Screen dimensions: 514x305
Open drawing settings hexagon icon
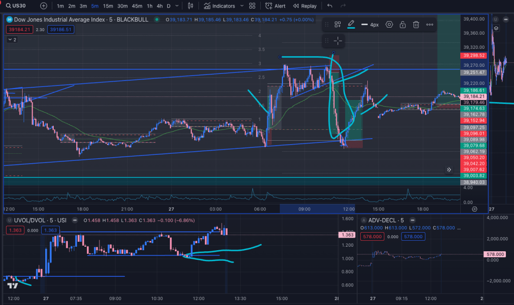click(x=389, y=25)
